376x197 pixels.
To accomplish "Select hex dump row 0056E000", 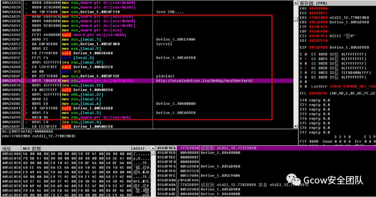I will pos(76,154).
